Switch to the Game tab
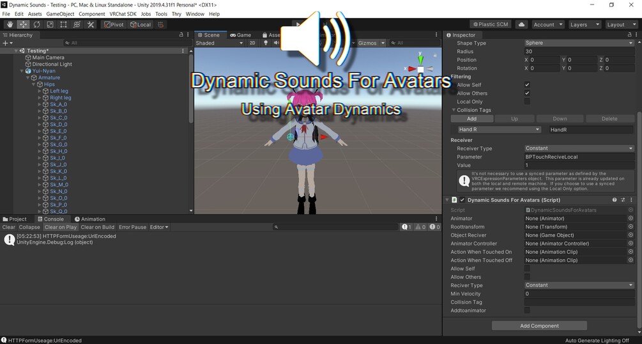The height and width of the screenshot is (344, 642). point(240,35)
